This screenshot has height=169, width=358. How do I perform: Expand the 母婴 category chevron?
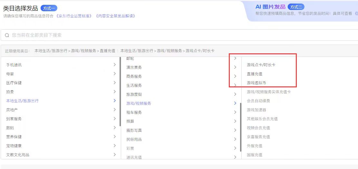(x=115, y=74)
